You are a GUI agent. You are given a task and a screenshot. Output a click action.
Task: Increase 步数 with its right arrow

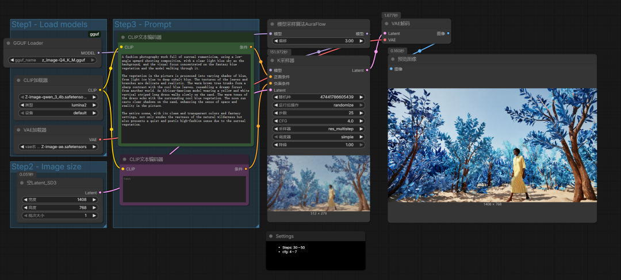tap(361, 113)
